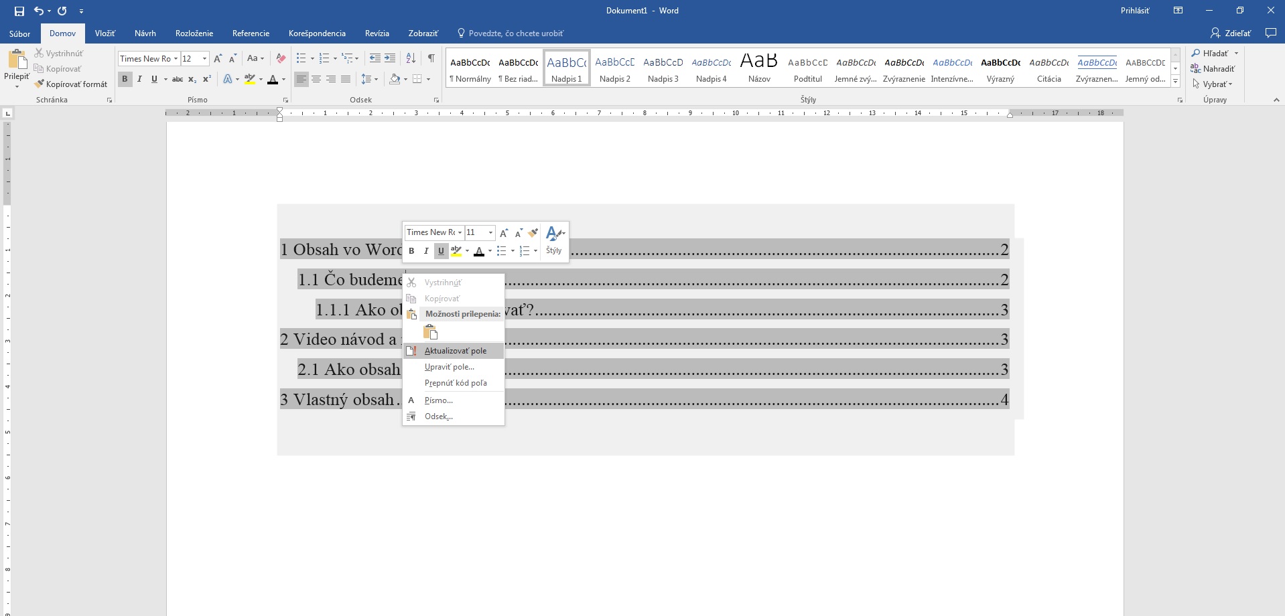
Task: Apply the Názov title style
Action: 759,68
